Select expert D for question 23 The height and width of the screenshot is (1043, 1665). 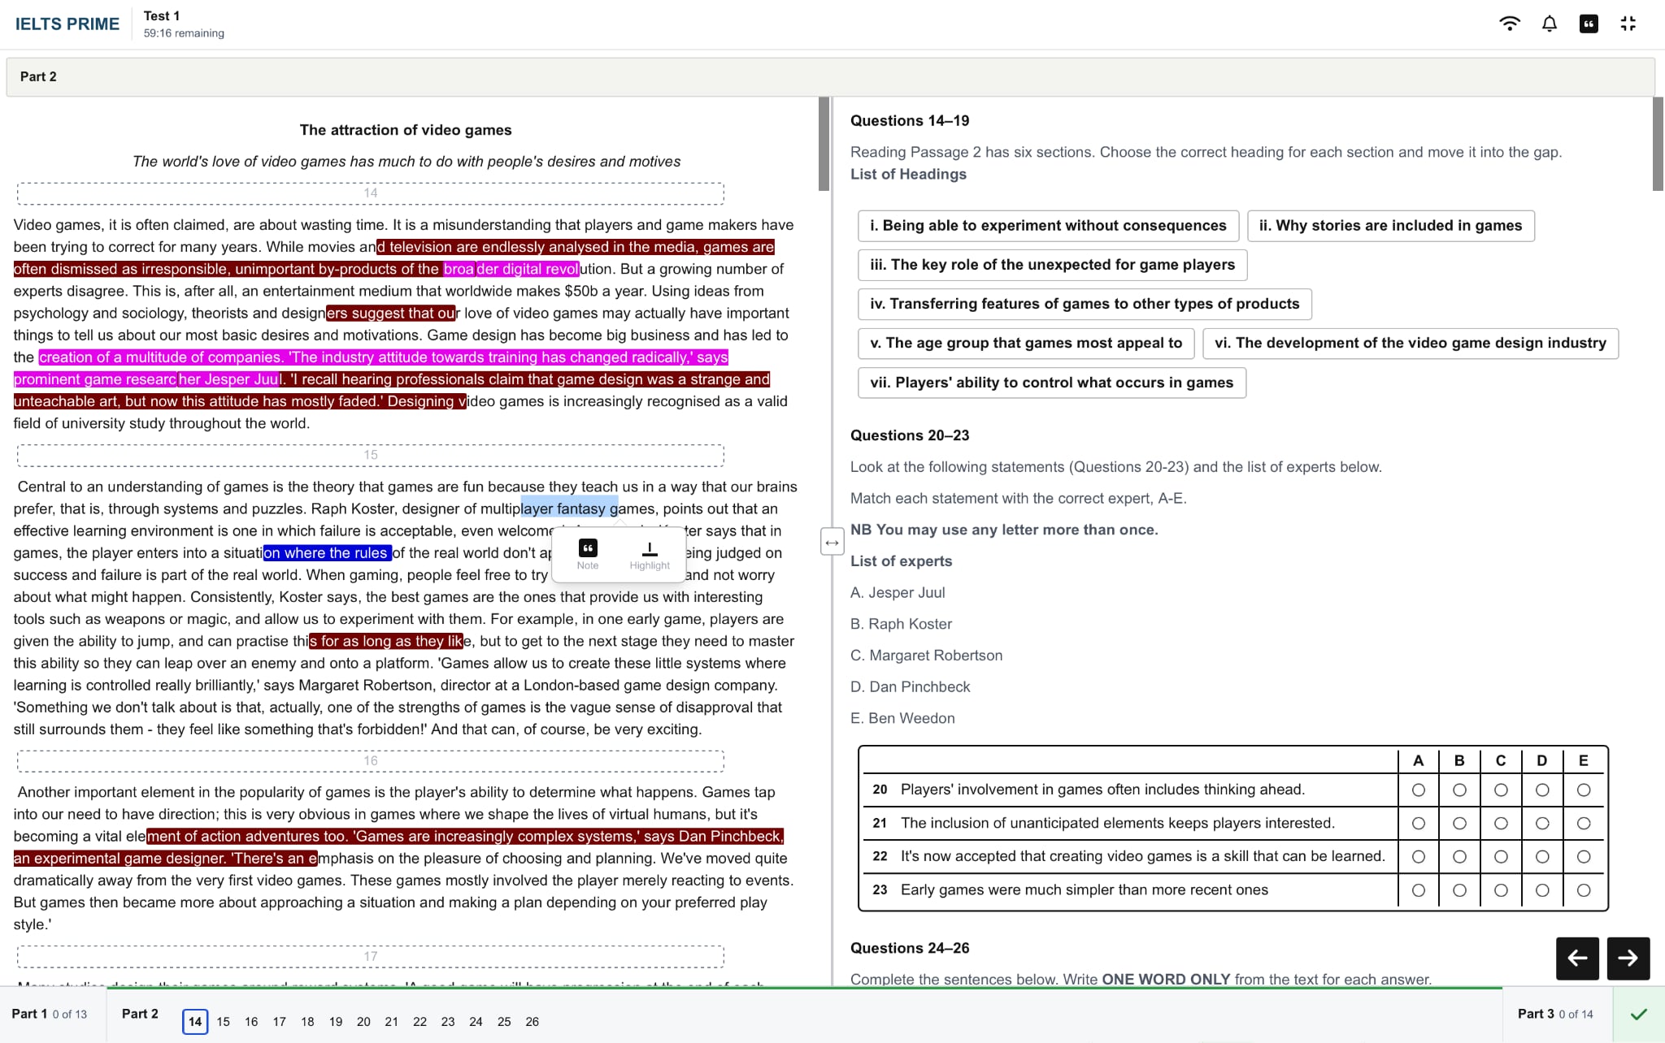point(1542,890)
